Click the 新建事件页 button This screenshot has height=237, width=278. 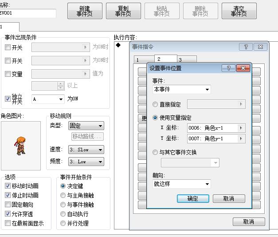[85, 11]
